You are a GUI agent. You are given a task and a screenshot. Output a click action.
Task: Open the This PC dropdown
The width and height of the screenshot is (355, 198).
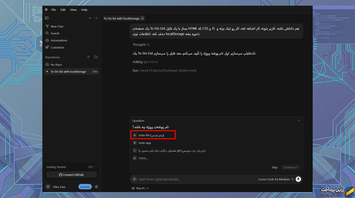tap(140, 188)
